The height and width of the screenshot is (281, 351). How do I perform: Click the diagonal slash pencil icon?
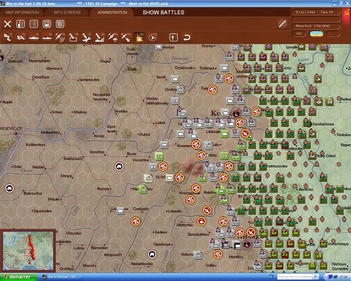pos(282,24)
